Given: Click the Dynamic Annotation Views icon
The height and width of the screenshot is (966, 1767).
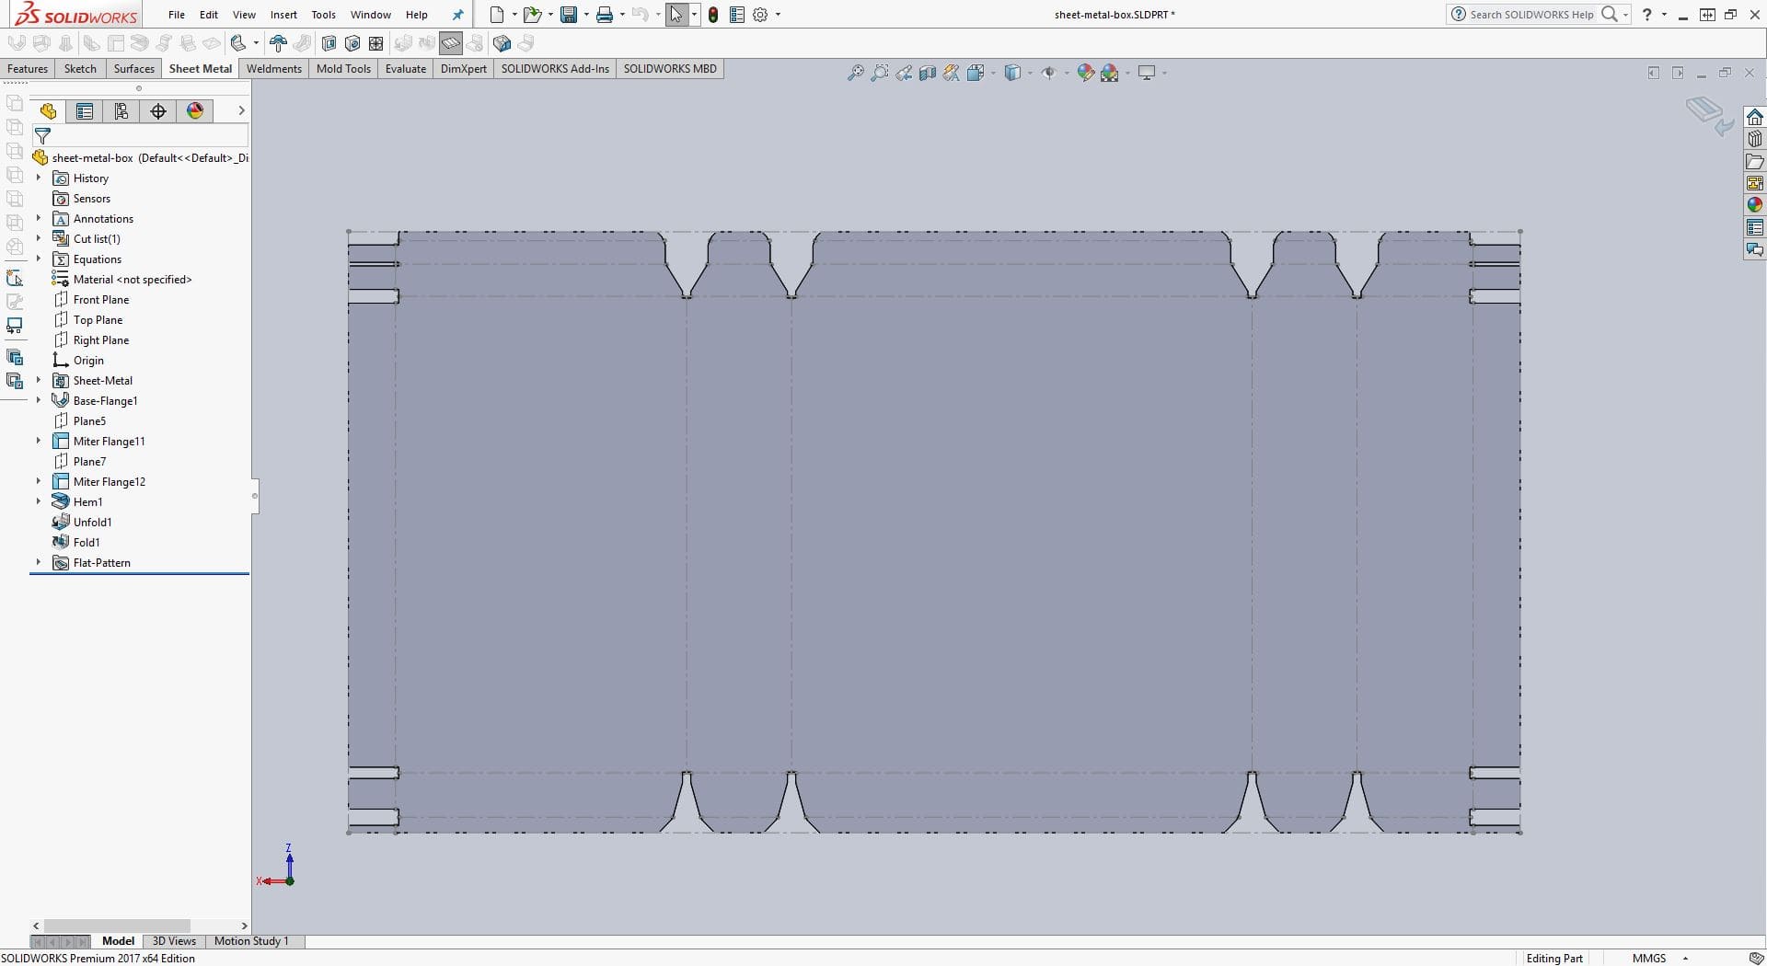Looking at the screenshot, I should tap(952, 73).
